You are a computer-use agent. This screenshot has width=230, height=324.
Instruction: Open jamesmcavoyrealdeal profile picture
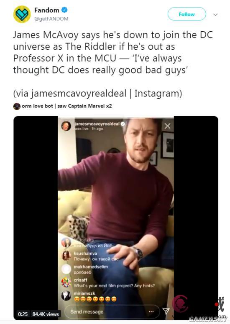pyautogui.click(x=66, y=126)
